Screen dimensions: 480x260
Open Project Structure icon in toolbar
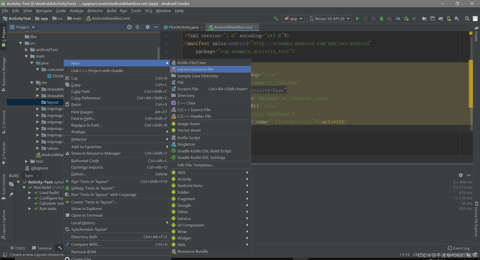tap(424, 19)
